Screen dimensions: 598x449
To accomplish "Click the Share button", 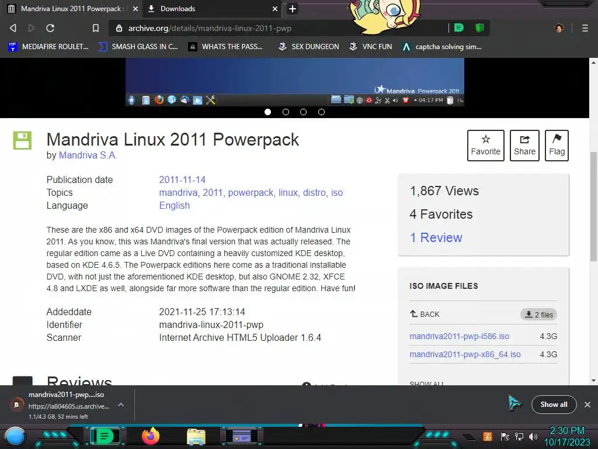I will 524,146.
